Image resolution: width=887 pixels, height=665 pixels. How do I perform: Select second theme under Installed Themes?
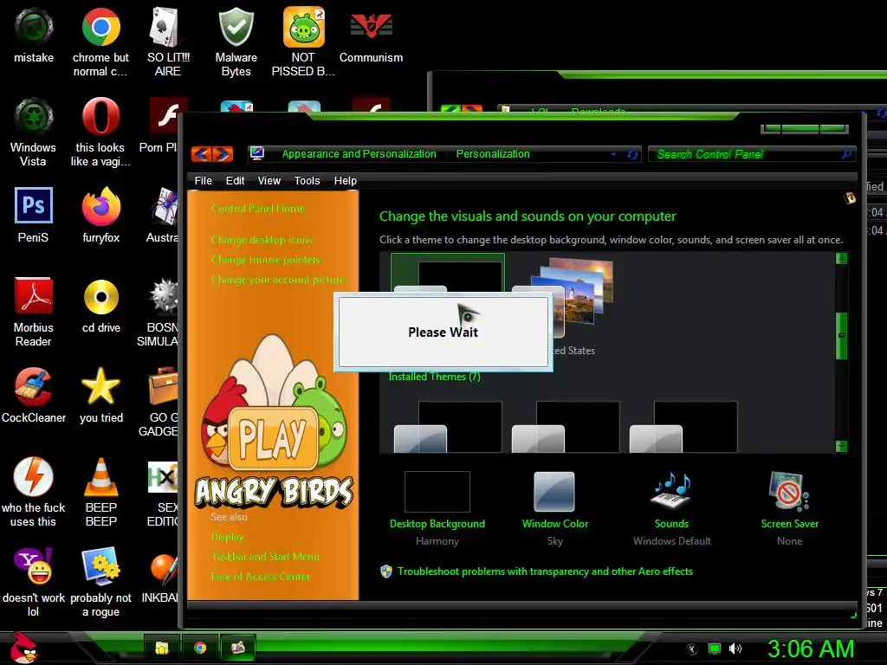pyautogui.click(x=565, y=427)
